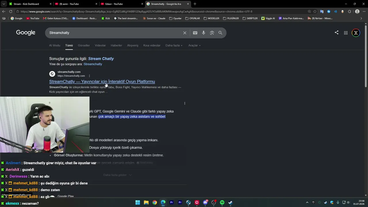This screenshot has height=207, width=368.
Task: Go back to the previous page
Action: (4, 11)
